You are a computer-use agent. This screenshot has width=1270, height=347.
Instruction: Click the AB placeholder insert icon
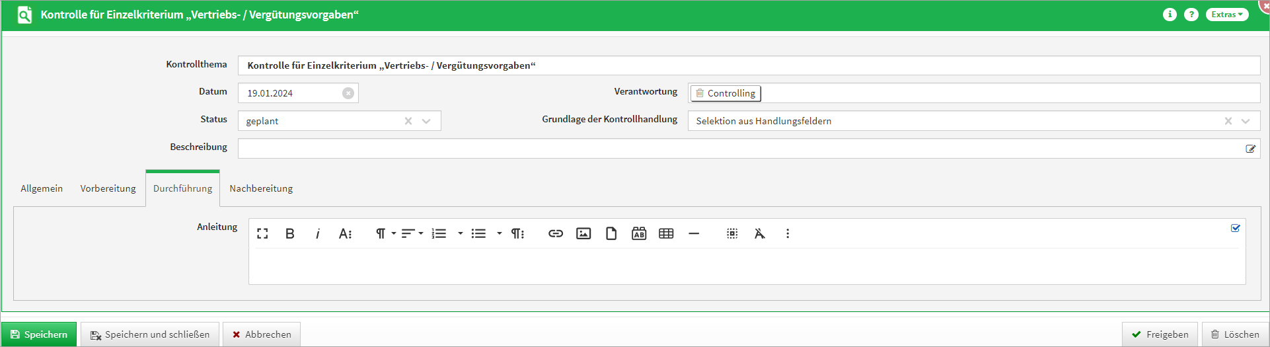coord(639,233)
